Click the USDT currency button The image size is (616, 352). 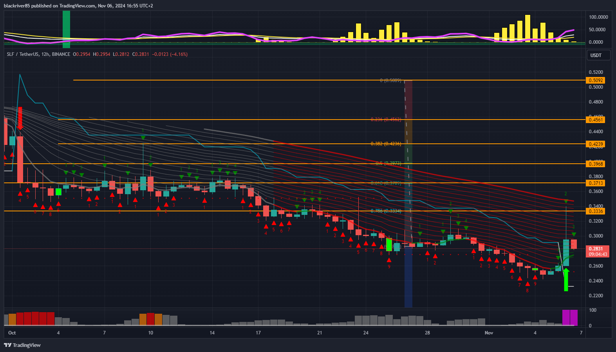tap(598, 55)
